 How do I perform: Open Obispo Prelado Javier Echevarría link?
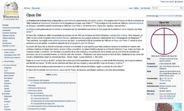point(168,87)
